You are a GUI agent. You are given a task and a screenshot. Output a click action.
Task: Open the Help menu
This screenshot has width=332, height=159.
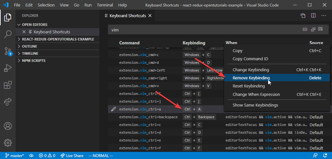tap(122, 5)
